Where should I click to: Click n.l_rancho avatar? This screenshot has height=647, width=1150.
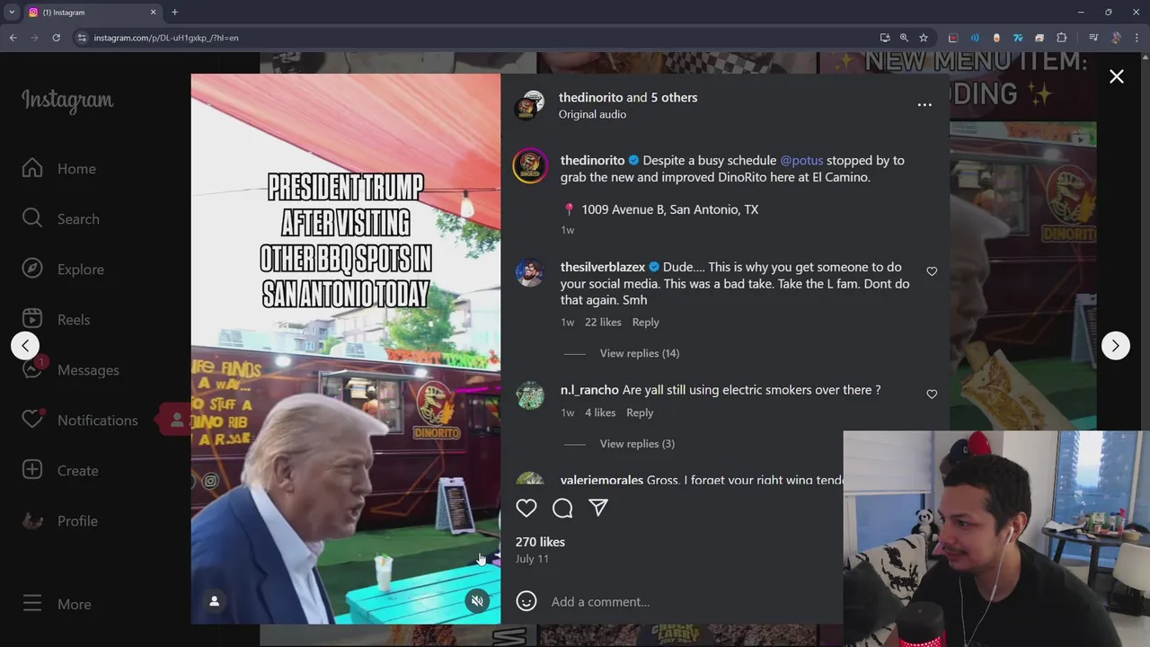pyautogui.click(x=530, y=395)
